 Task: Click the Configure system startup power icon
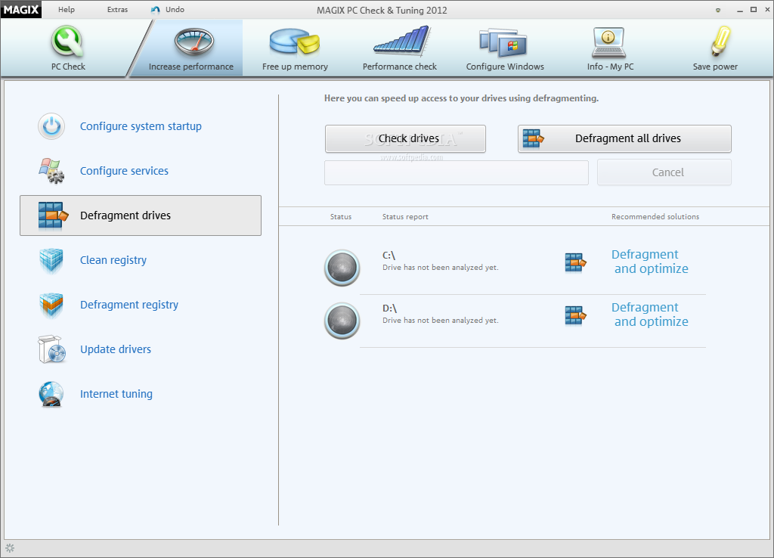(x=51, y=126)
